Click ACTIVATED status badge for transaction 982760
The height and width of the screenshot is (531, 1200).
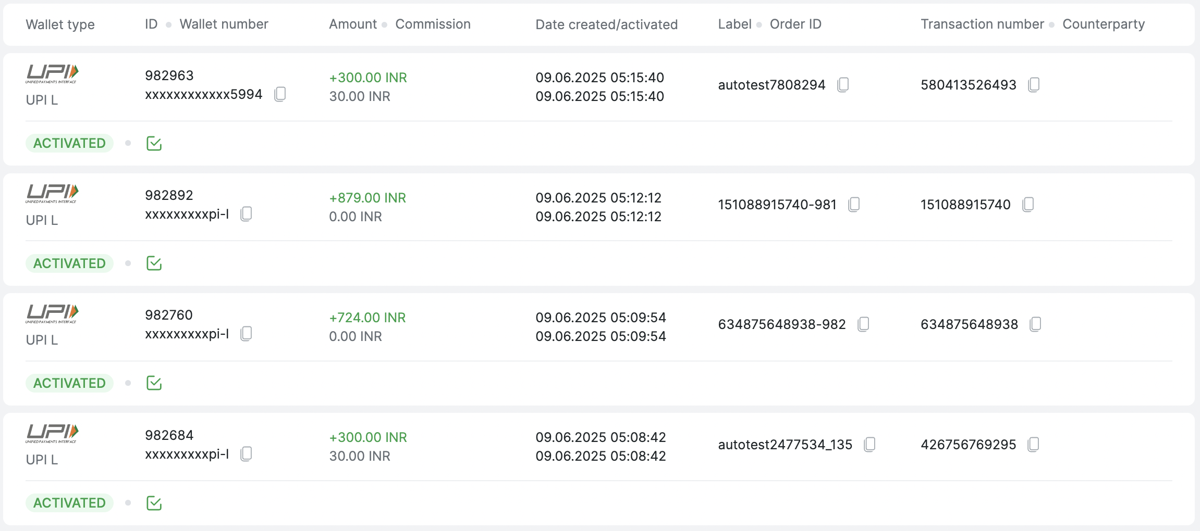pyautogui.click(x=69, y=383)
